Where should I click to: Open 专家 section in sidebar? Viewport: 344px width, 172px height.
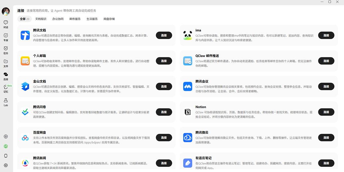pos(6,37)
